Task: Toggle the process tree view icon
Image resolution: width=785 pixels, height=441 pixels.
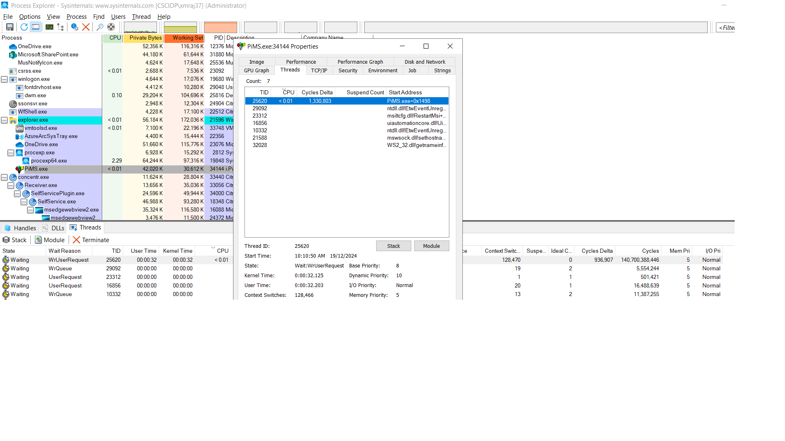Action: click(61, 27)
